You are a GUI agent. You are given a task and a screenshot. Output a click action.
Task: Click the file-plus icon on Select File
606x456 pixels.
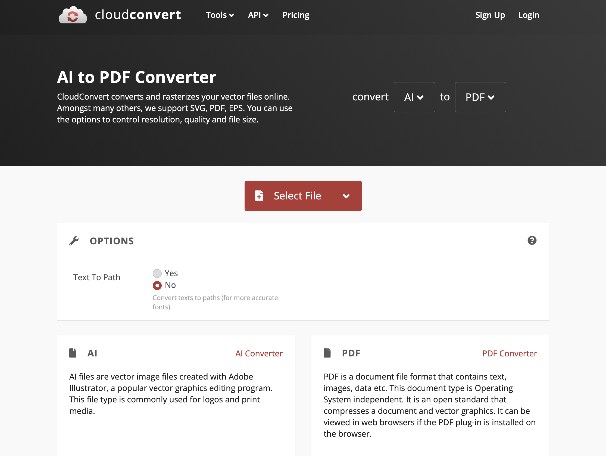tap(259, 196)
